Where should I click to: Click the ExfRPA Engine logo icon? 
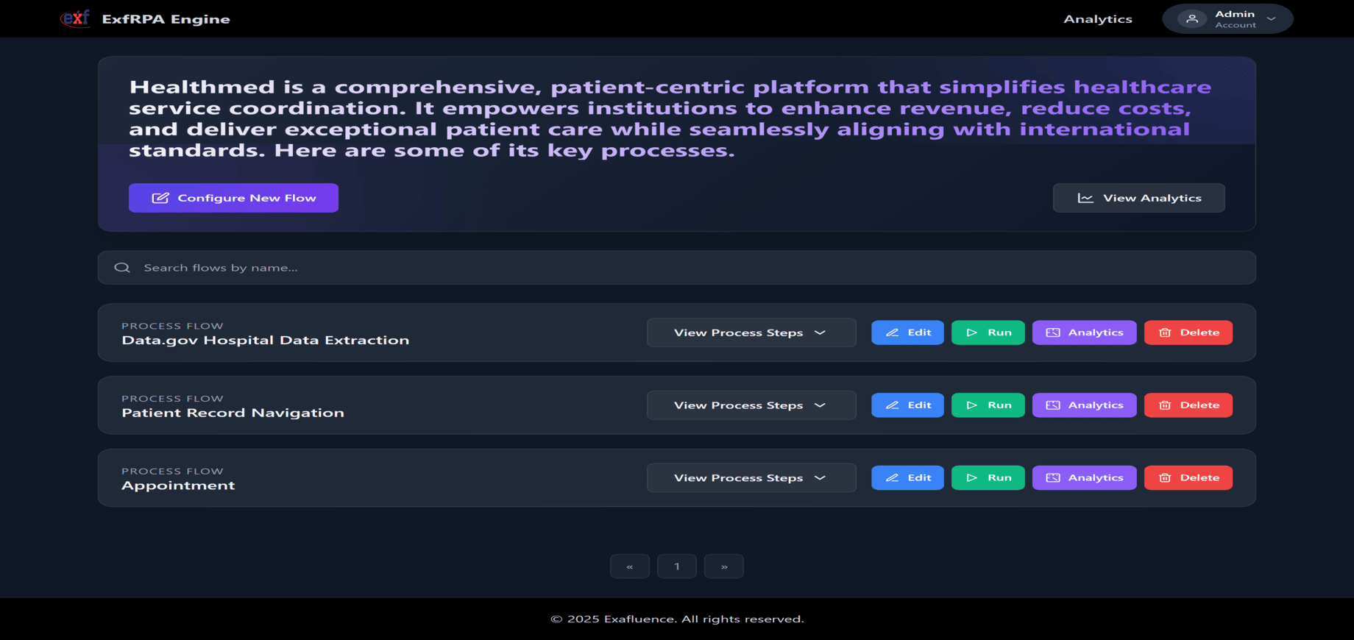point(75,18)
